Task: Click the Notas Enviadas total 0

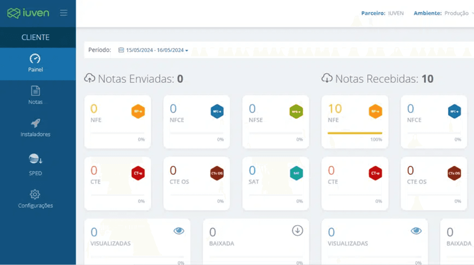Action: point(180,79)
